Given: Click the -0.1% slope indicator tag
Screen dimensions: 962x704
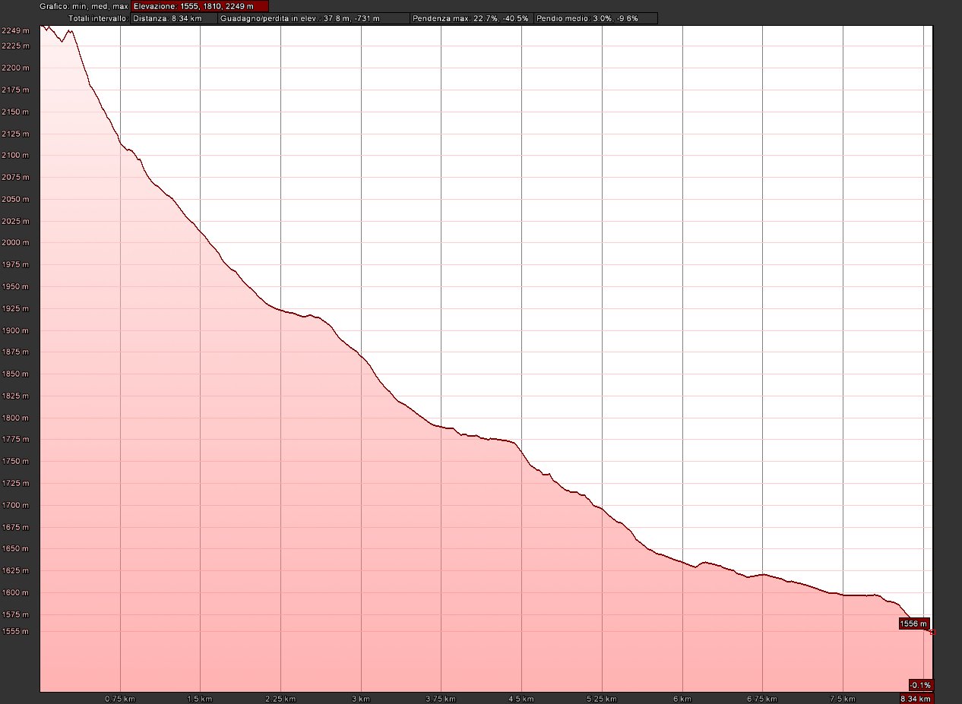Looking at the screenshot, I should (x=920, y=684).
